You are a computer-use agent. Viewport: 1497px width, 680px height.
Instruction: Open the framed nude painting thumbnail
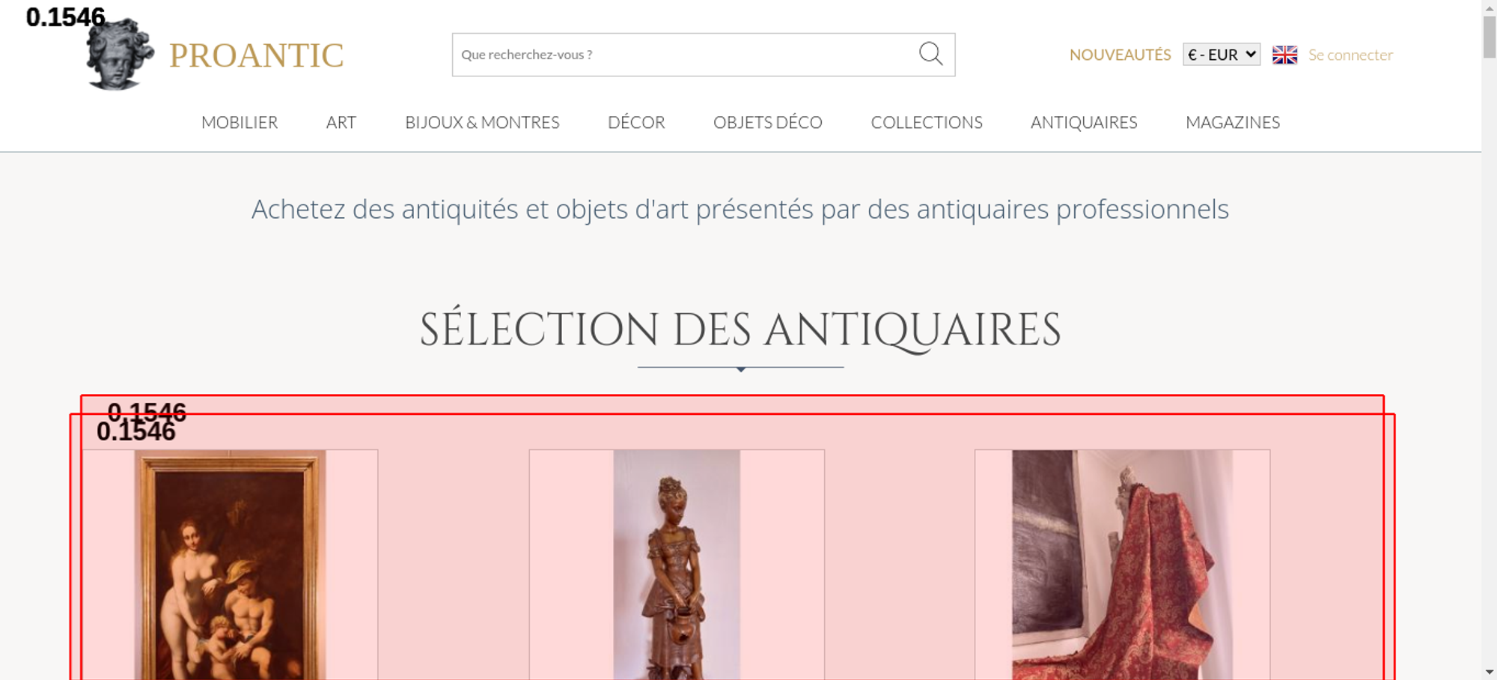(x=230, y=565)
